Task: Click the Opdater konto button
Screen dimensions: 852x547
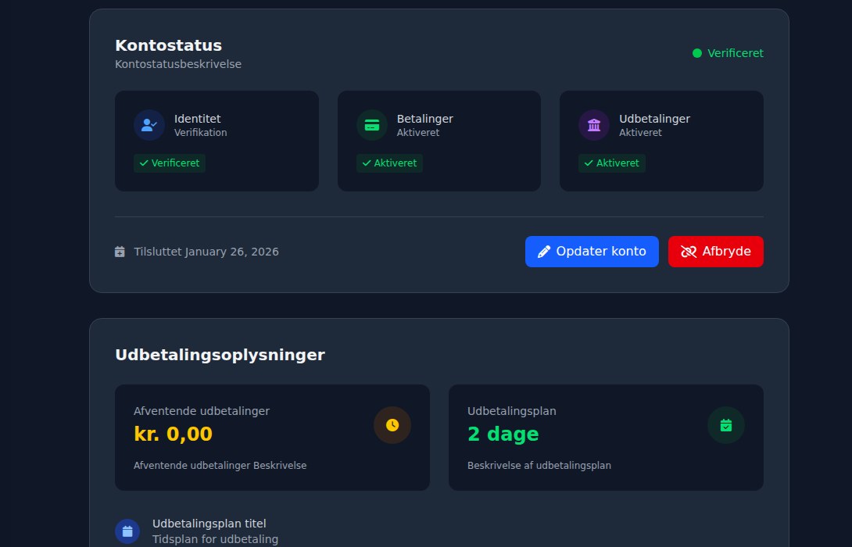Action: point(592,252)
